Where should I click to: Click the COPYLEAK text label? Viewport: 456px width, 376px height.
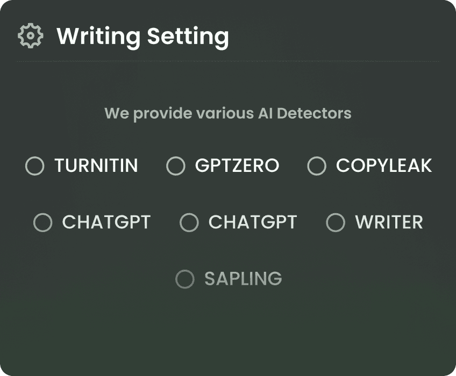[x=384, y=165]
